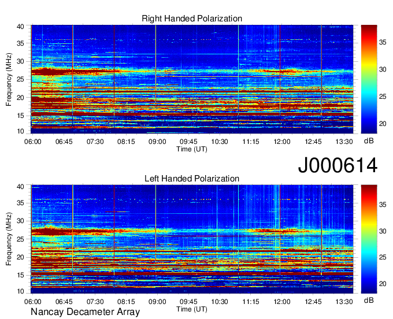This screenshot has width=393, height=319.
Task: Click the 12:00 time tick of Right Handed plot
Action: tap(282, 142)
